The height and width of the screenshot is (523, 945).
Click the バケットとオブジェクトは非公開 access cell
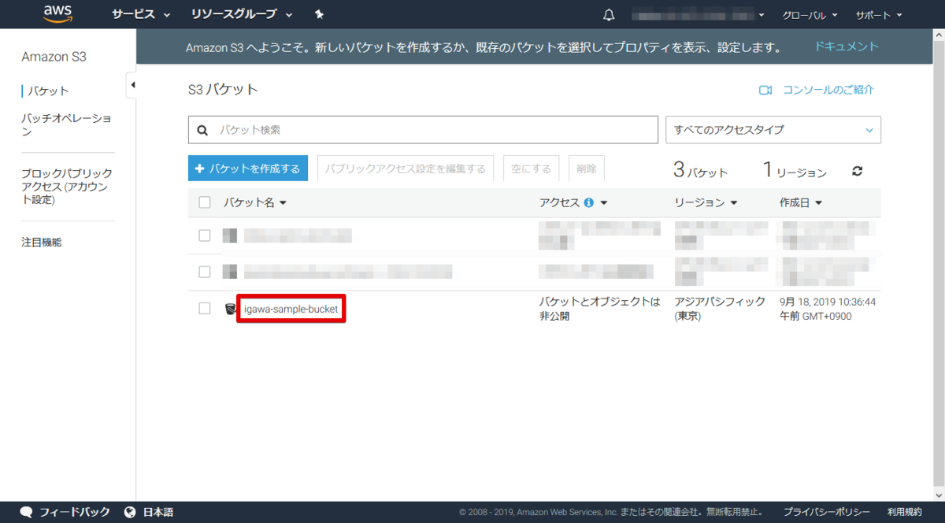point(600,309)
